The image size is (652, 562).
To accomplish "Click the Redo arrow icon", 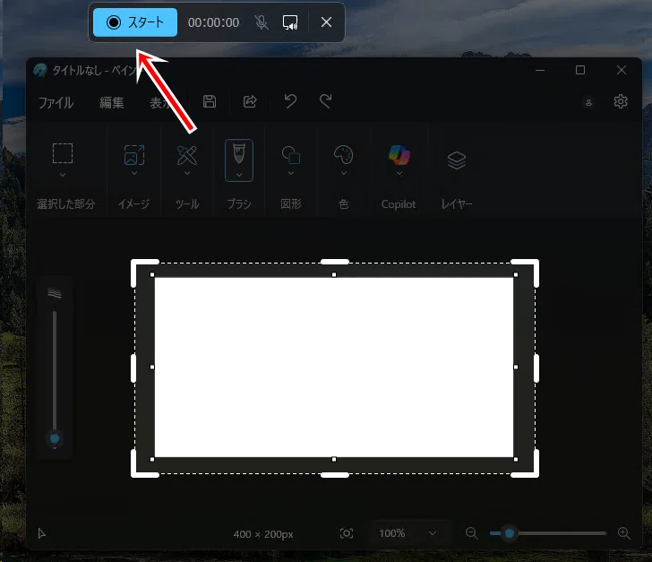I will point(326,101).
